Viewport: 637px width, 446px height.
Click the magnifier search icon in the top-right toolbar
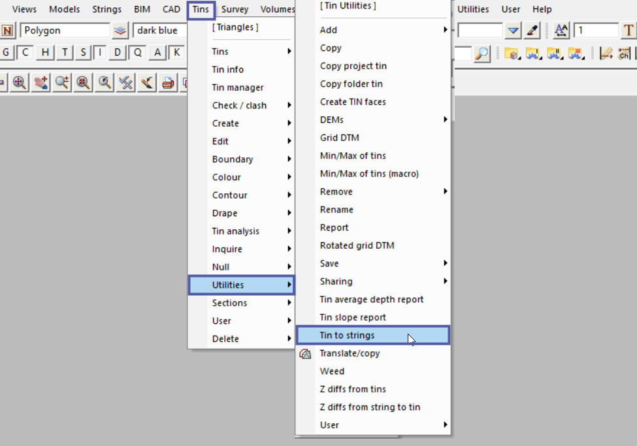(482, 54)
